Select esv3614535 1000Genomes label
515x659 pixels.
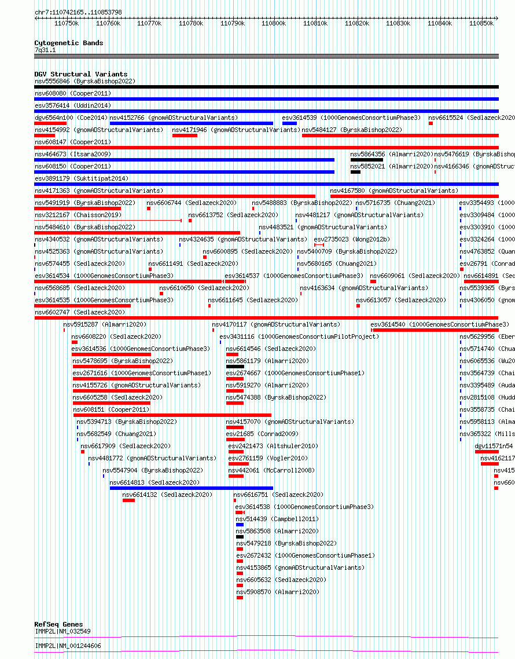(x=104, y=301)
